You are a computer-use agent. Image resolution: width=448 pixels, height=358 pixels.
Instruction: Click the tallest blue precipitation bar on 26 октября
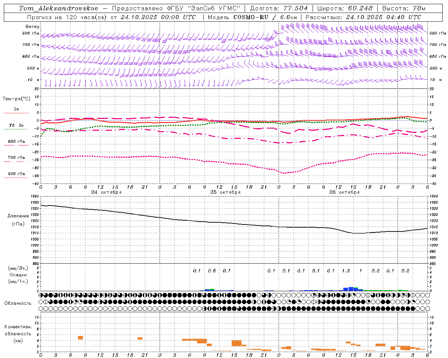click(351, 289)
